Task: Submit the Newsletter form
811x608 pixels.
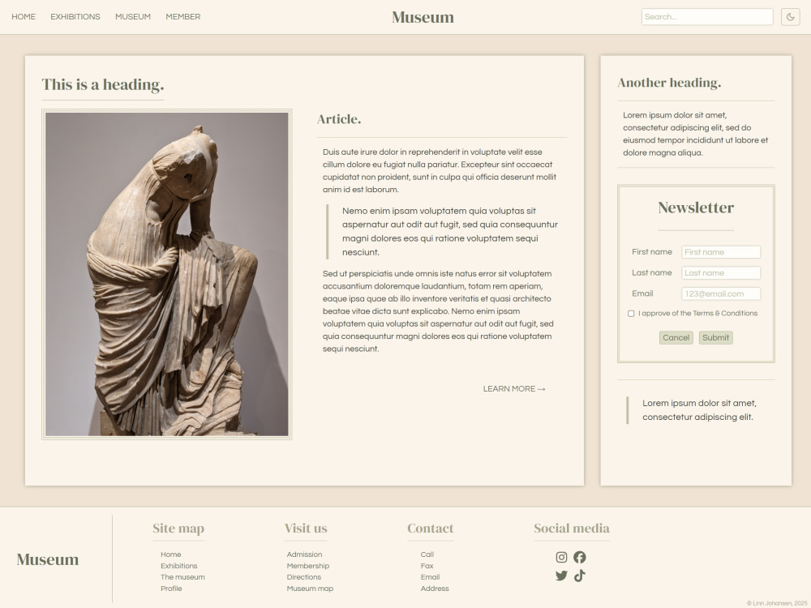Action: pos(715,337)
